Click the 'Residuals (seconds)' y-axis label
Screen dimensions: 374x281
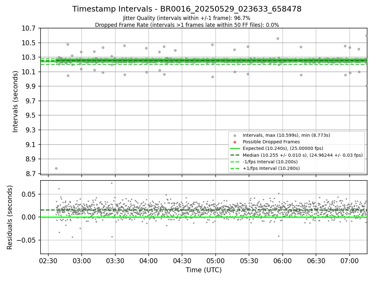(x=10, y=217)
